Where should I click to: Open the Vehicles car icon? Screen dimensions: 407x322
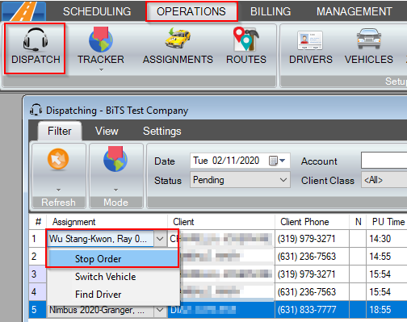369,39
